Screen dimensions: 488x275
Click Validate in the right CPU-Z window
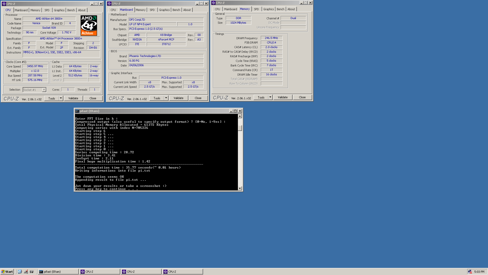click(283, 97)
